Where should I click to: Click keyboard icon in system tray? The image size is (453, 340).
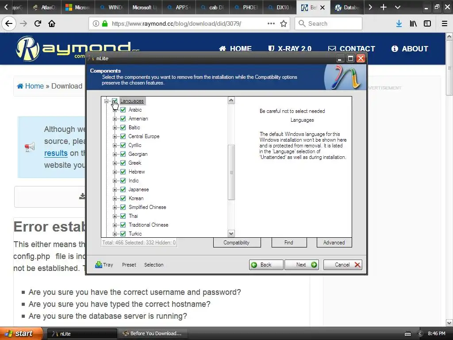pos(407,334)
